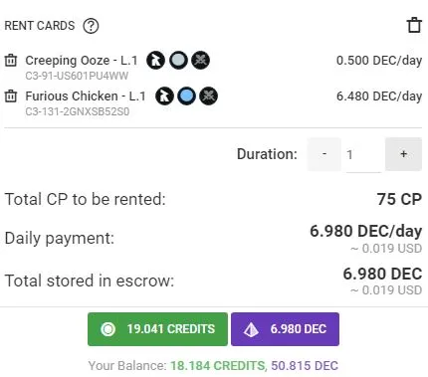The height and width of the screenshot is (377, 428).
Task: Select the Creeping Ooze - L.1 card name
Action: click(82, 61)
